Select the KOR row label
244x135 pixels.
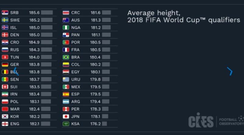coord(15,116)
